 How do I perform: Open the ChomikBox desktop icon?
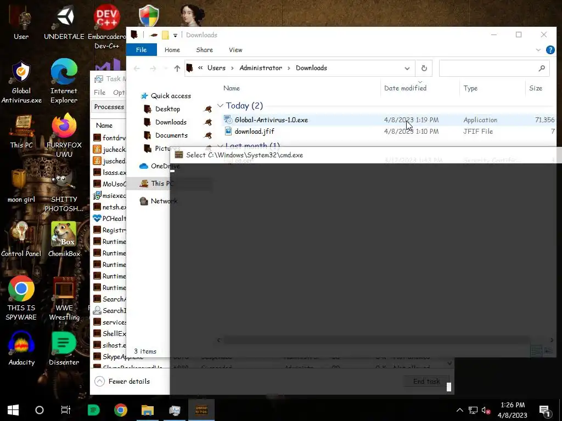click(64, 239)
